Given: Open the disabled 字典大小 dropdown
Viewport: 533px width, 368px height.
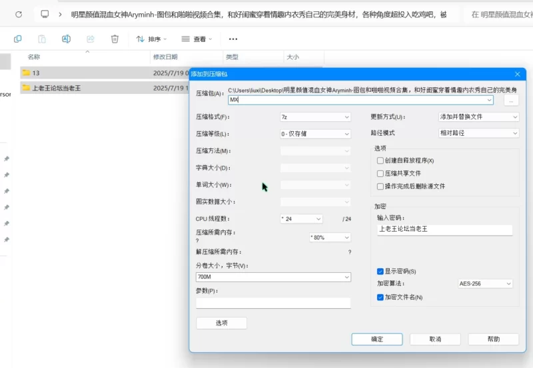Looking at the screenshot, I should [x=315, y=168].
